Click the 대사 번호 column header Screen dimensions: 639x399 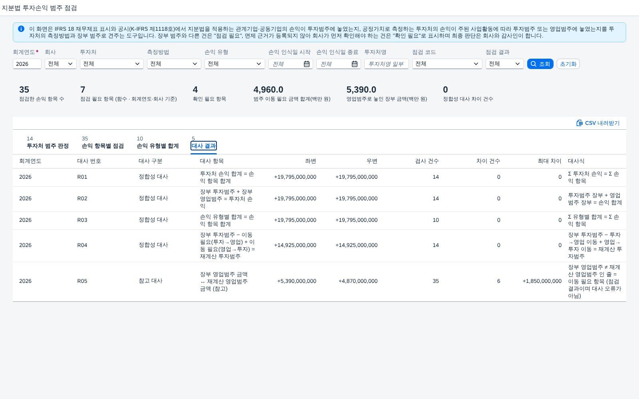click(89, 161)
